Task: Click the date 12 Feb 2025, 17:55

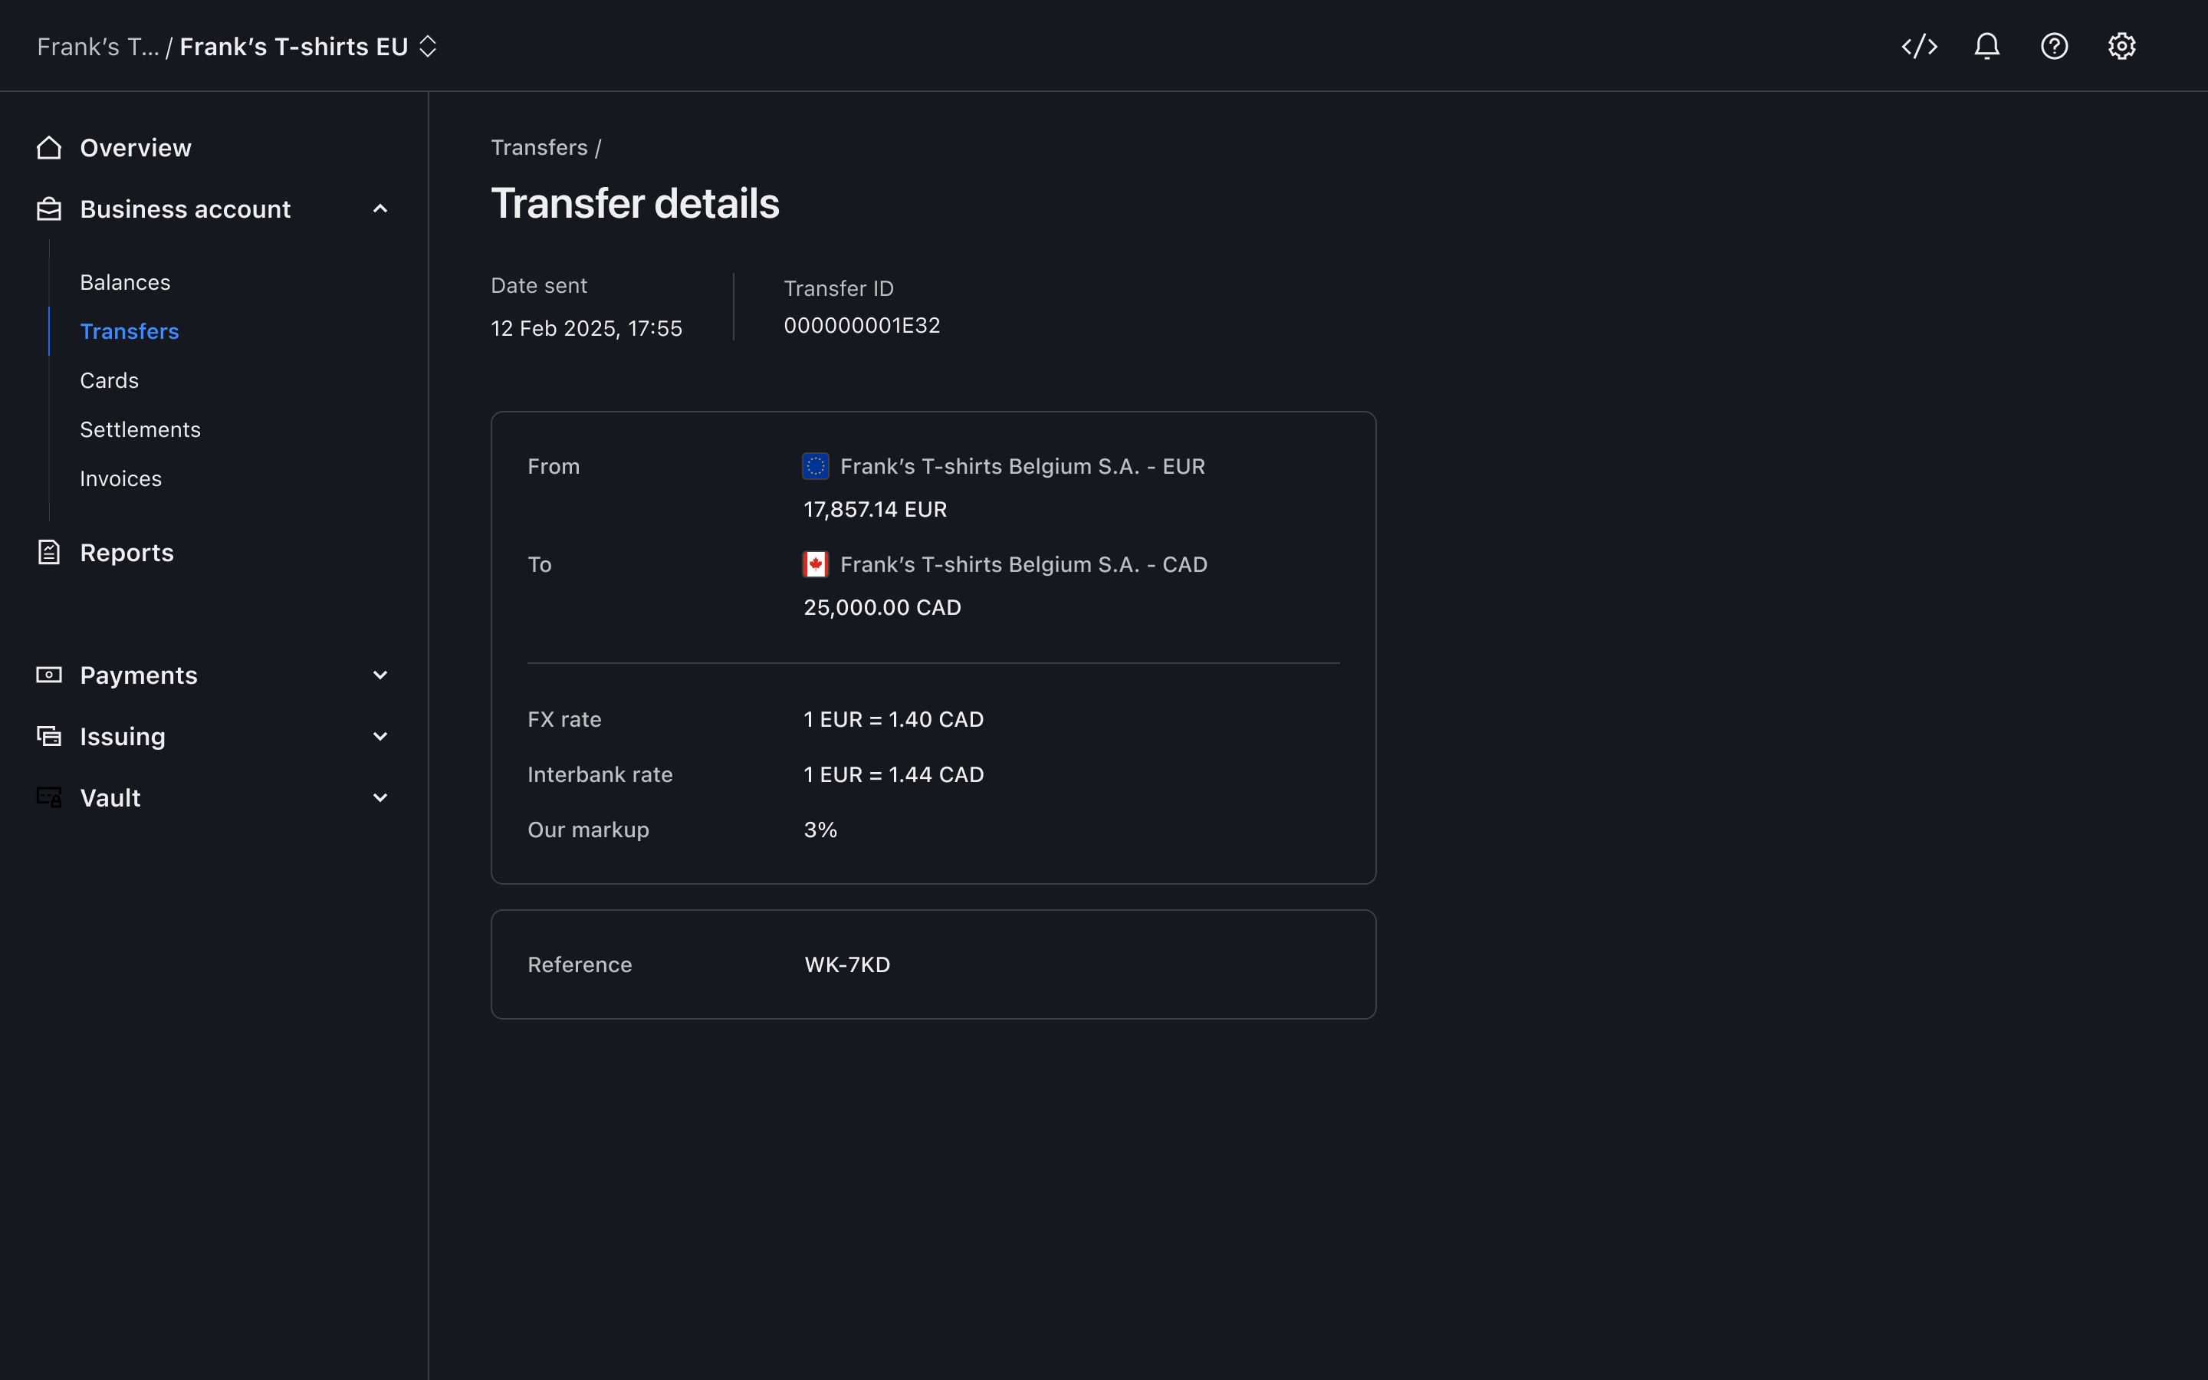Action: tap(586, 329)
